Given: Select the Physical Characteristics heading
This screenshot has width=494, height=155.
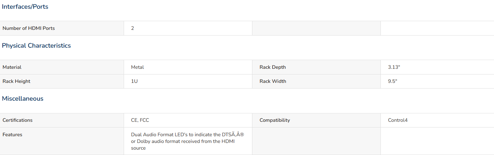Looking at the screenshot, I should pos(36,46).
